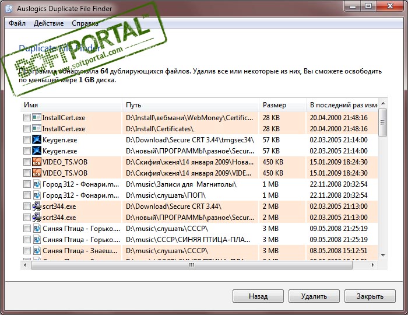Screen dimensions: 408x315
Task: Sort list by Размер column header
Action: pyautogui.click(x=283, y=105)
